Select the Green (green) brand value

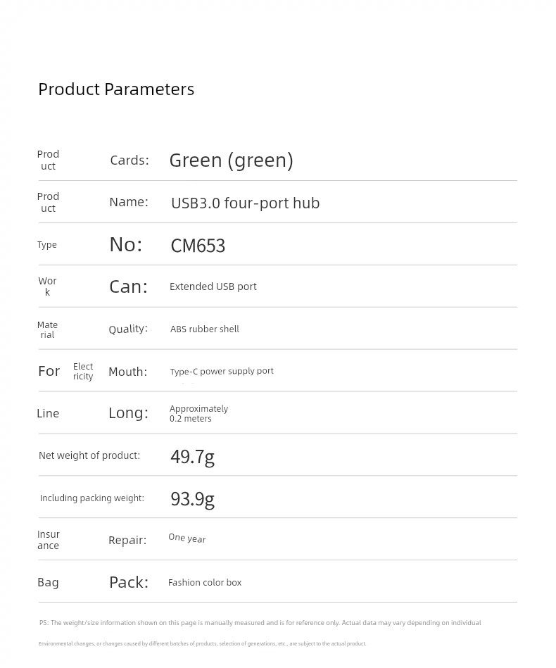(x=232, y=160)
